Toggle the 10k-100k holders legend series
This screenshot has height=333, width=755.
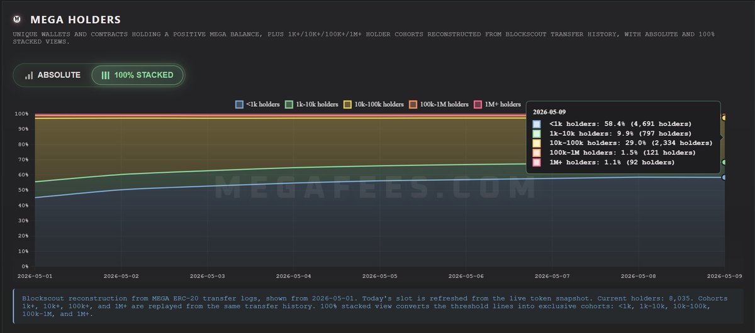(373, 104)
